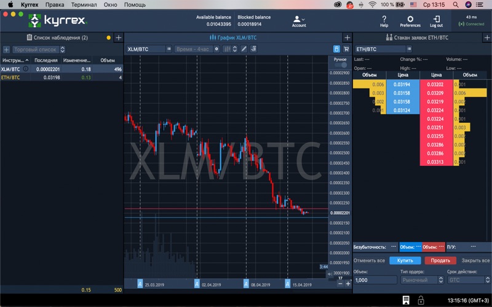The image size is (492, 307).
Task: Click the receipt icon in status bar
Action: (406, 300)
